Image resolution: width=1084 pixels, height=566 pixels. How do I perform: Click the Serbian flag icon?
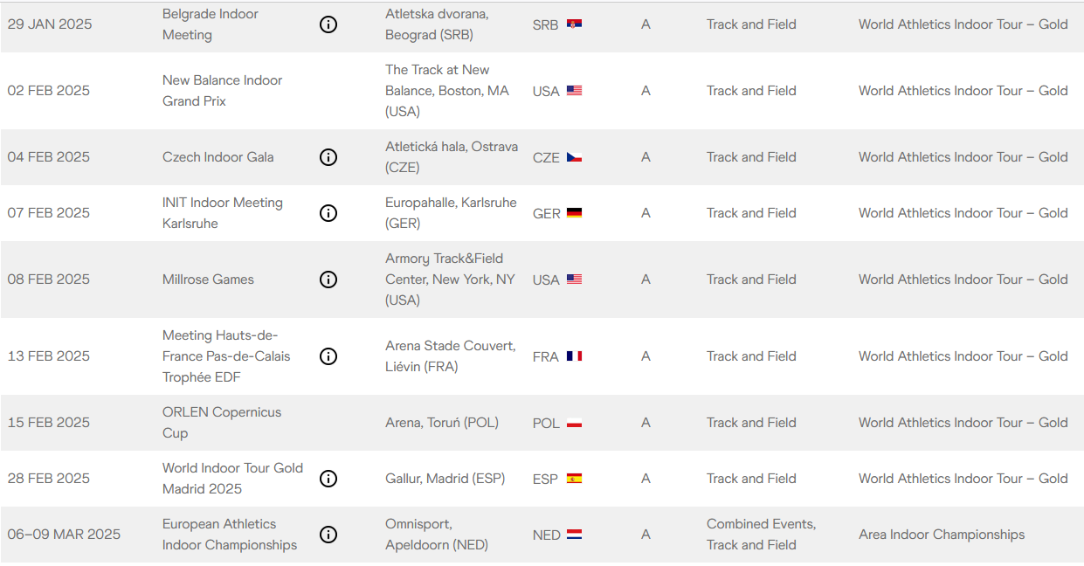[574, 24]
